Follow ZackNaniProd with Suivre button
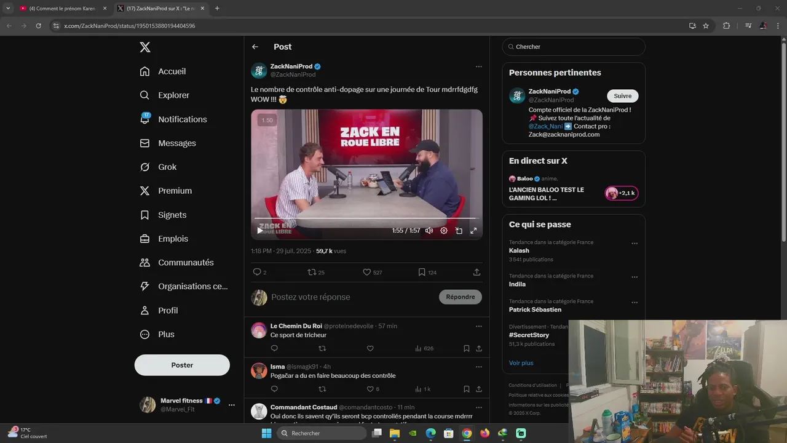Image resolution: width=787 pixels, height=443 pixels. pos(622,96)
